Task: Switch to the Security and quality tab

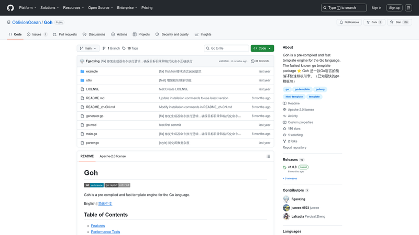Action: click(172, 34)
